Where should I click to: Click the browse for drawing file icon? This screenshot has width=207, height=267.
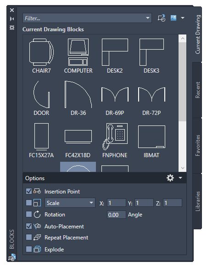pyautogui.click(x=162, y=18)
